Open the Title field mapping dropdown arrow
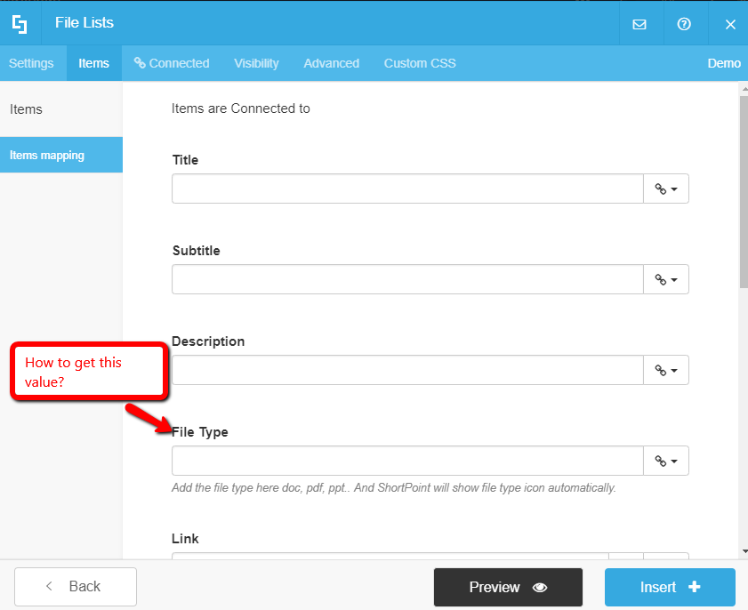The height and width of the screenshot is (610, 748). pos(673,189)
